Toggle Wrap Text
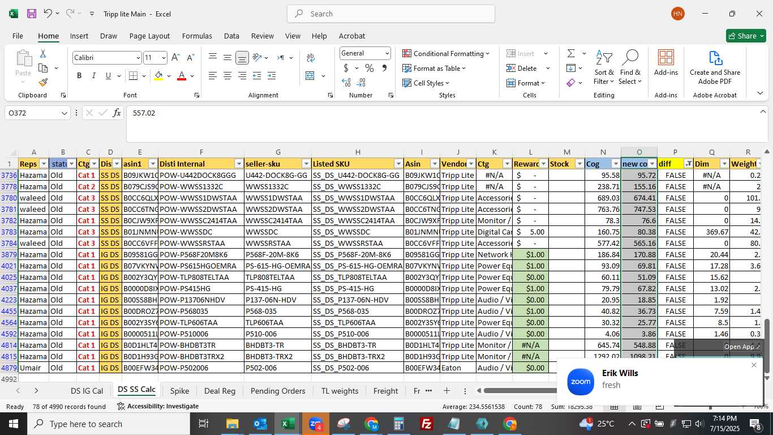The height and width of the screenshot is (435, 773). coord(310,58)
